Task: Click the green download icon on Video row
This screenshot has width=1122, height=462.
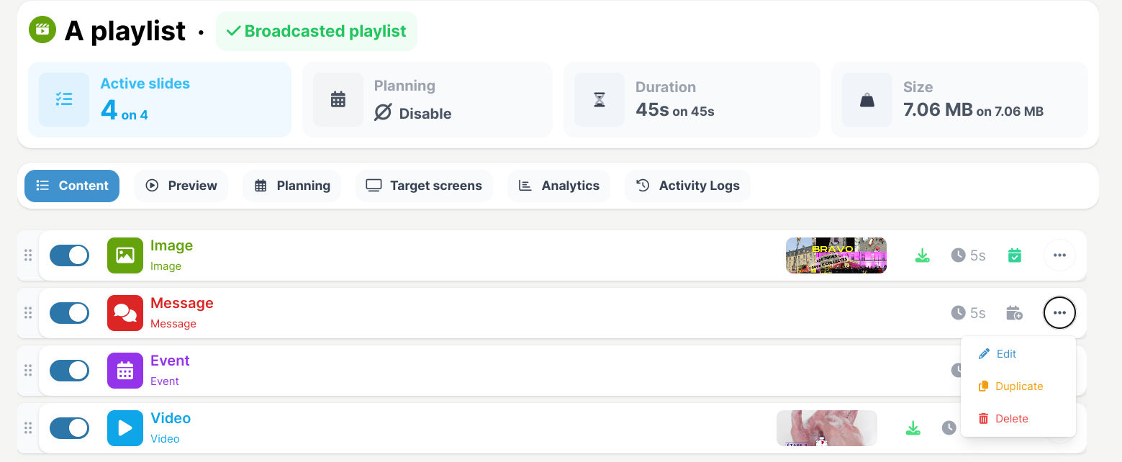Action: pos(913,428)
